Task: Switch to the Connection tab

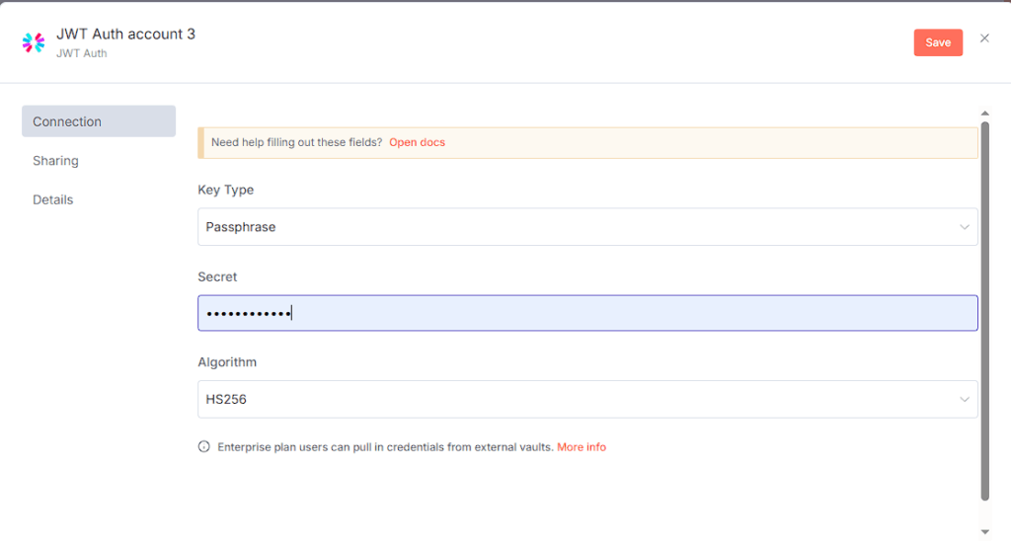Action: click(98, 121)
